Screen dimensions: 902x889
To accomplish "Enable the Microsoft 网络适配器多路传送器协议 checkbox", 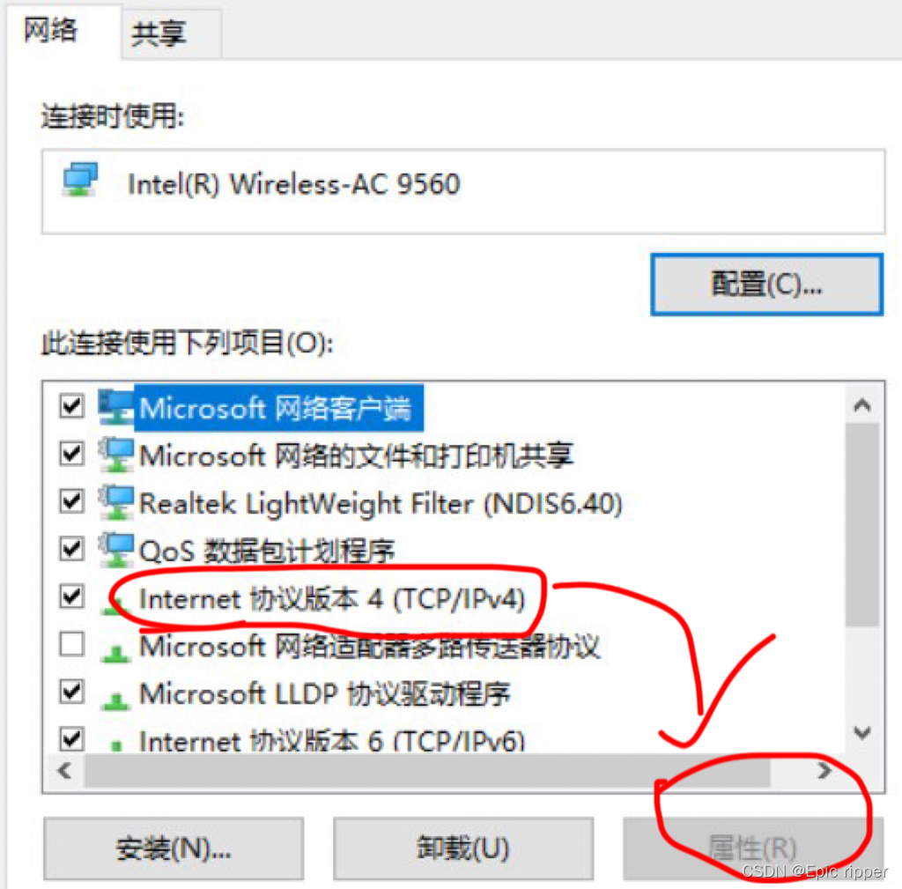I will [72, 644].
